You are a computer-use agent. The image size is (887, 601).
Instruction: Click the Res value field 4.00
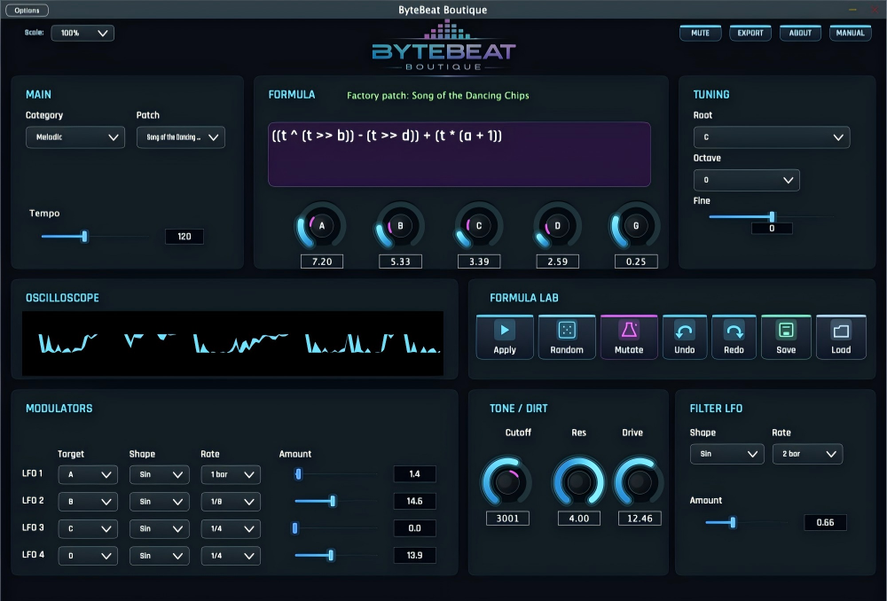tap(578, 519)
